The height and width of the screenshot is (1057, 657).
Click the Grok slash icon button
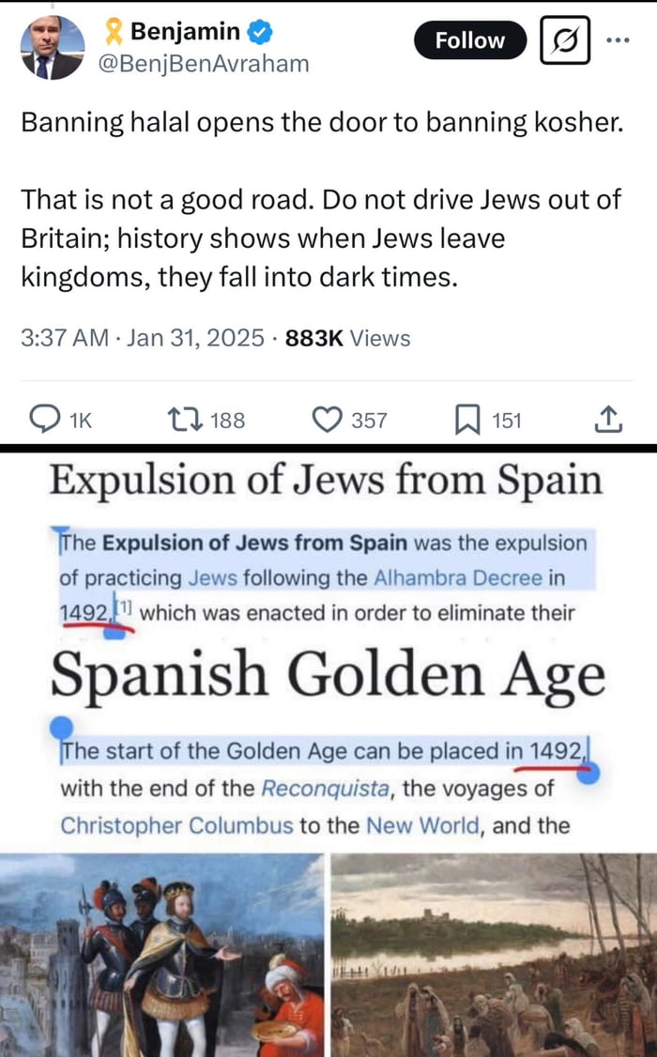coord(565,40)
